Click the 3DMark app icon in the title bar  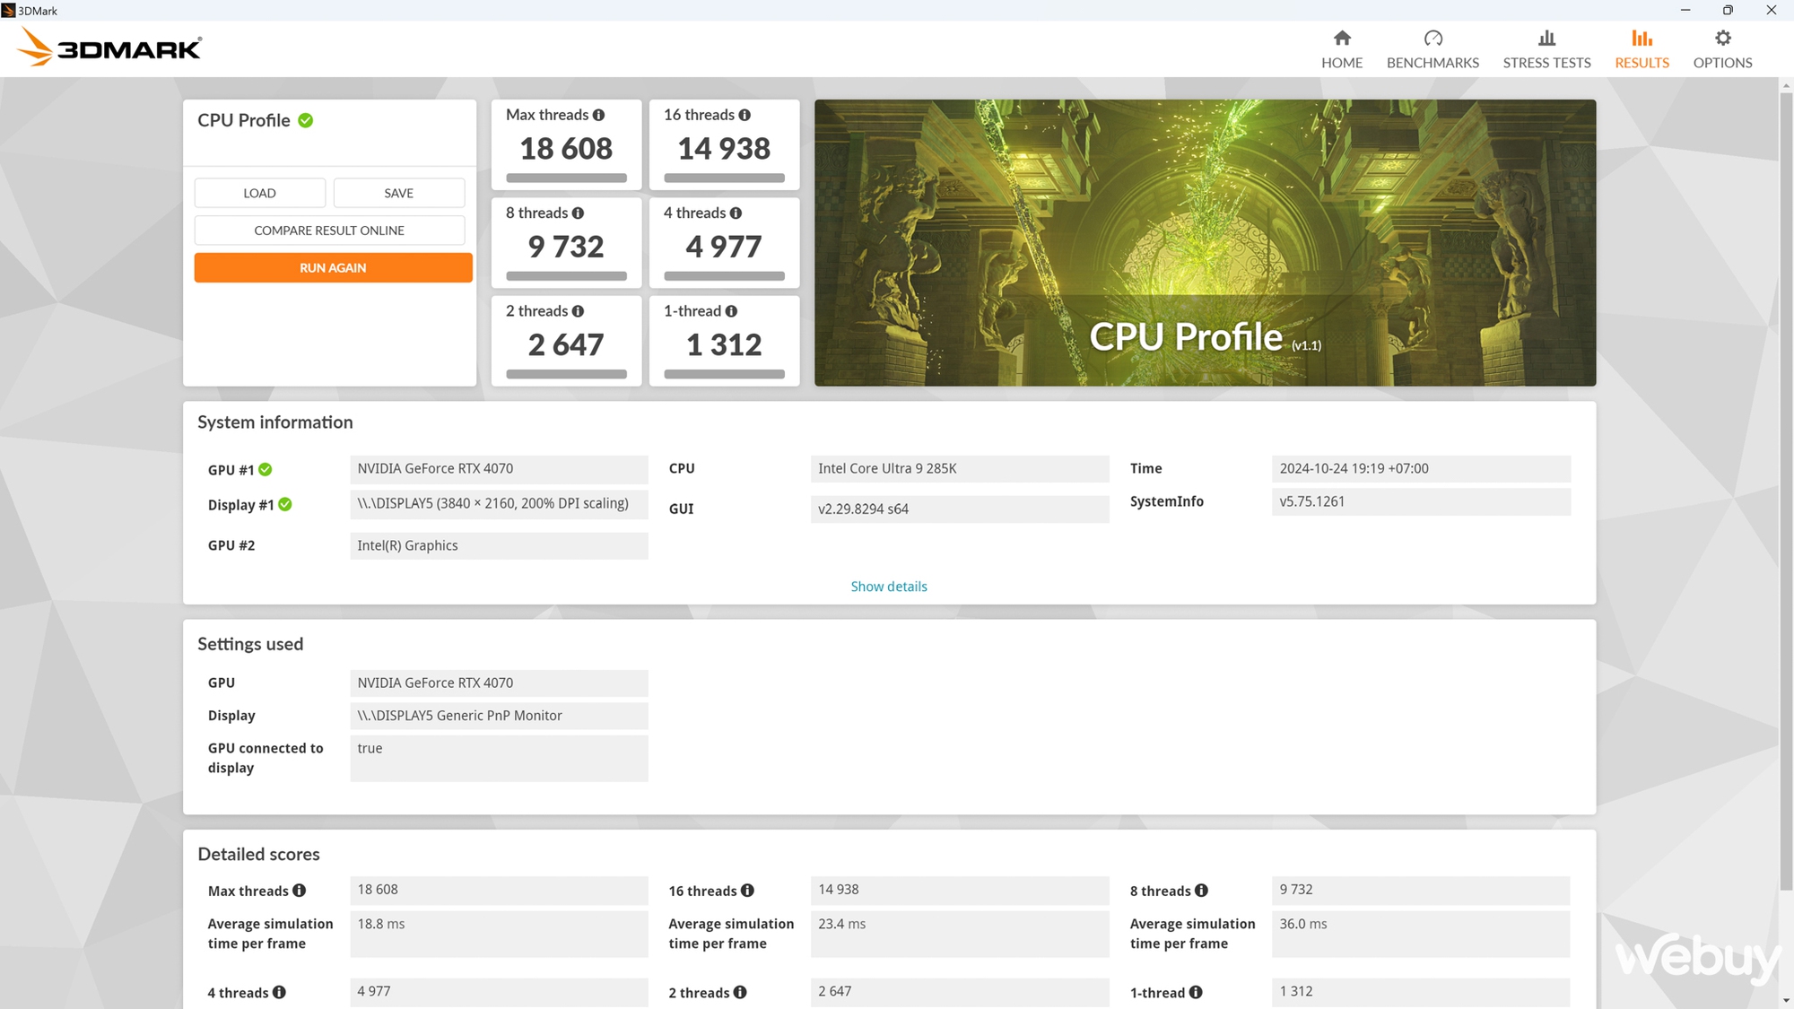[9, 11]
